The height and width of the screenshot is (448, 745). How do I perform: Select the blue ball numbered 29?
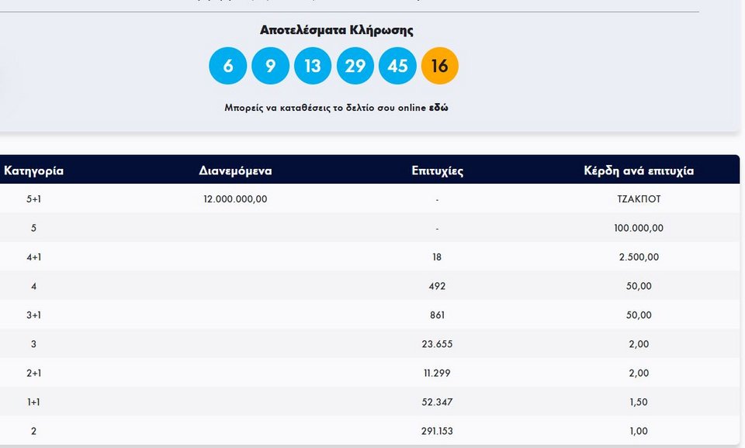[x=355, y=66]
